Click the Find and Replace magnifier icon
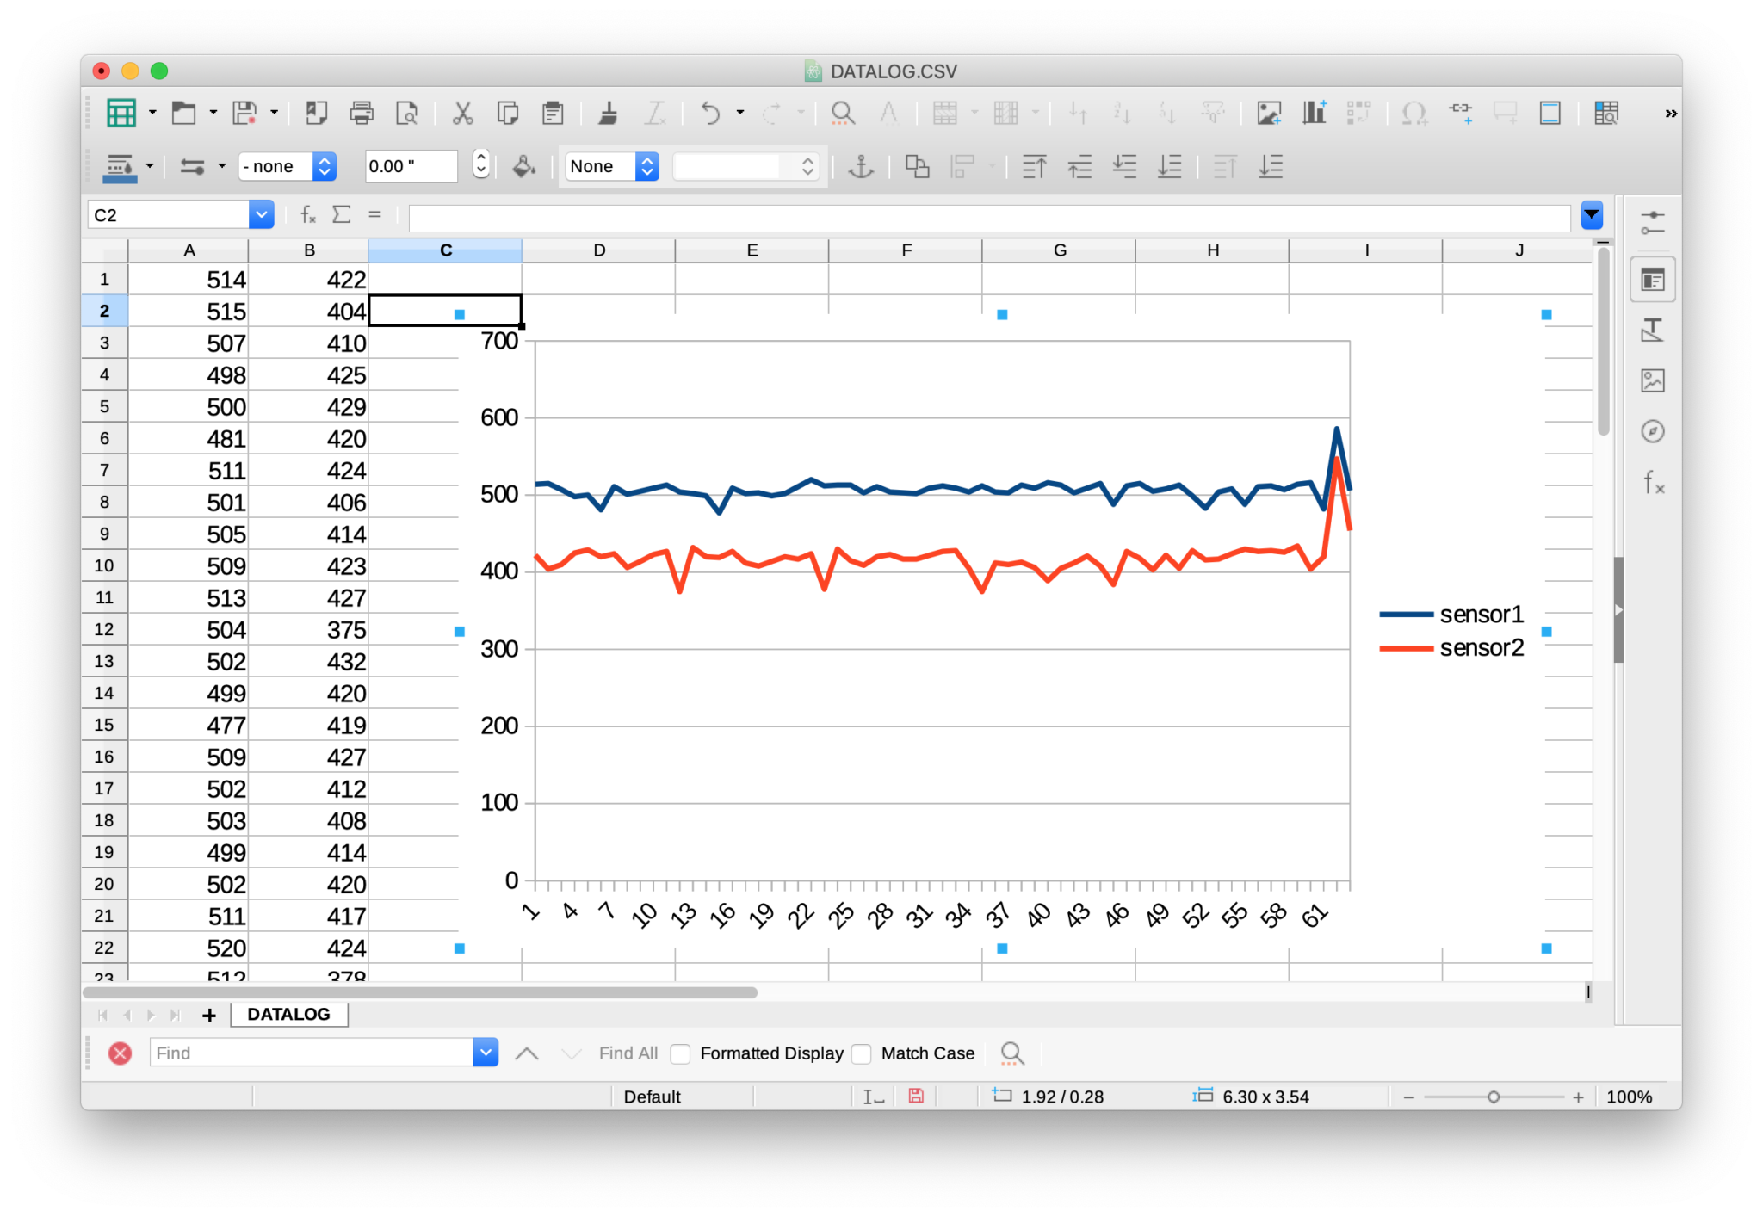The width and height of the screenshot is (1763, 1217). 1012,1053
